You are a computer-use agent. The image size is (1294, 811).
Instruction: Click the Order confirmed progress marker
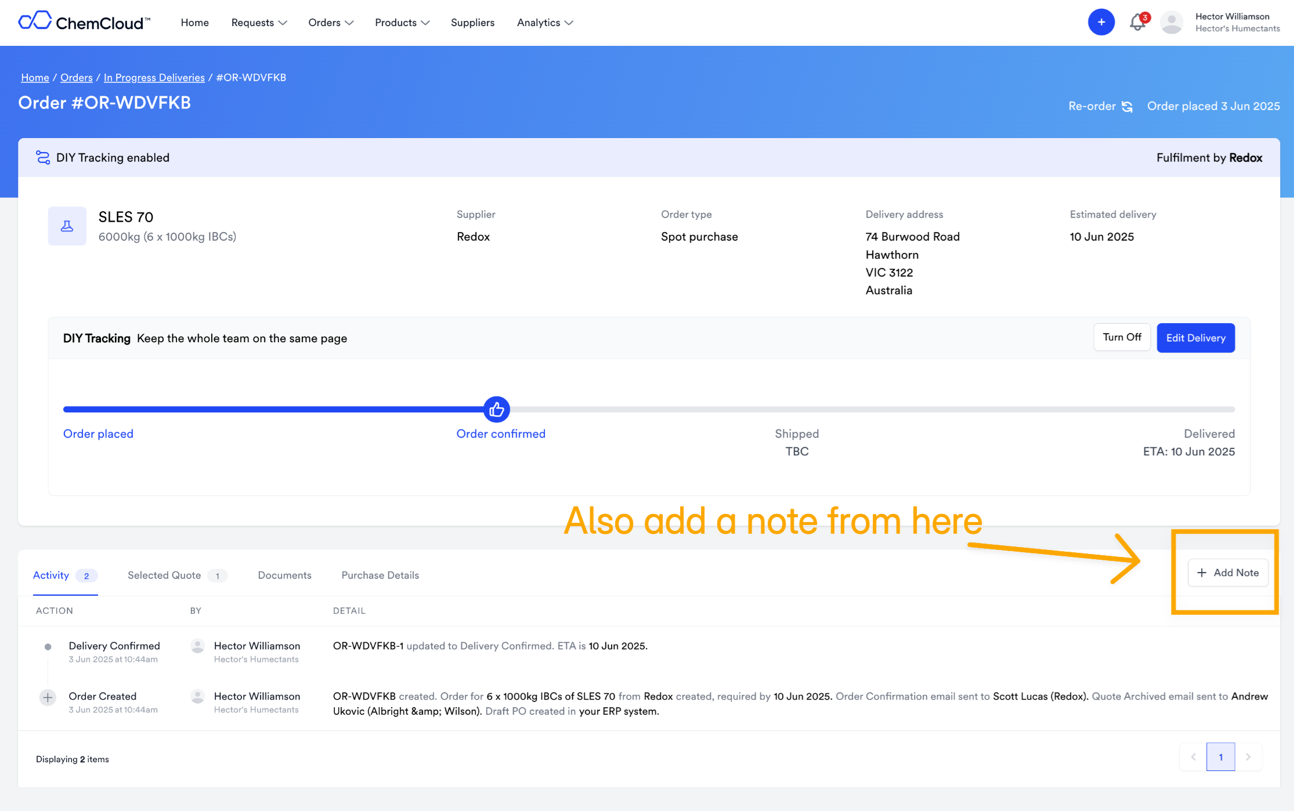[500, 433]
